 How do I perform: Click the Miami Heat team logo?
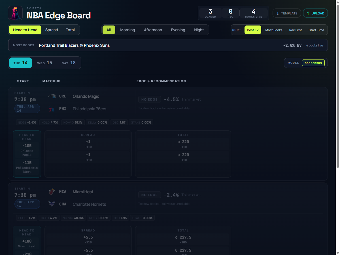point(52,192)
